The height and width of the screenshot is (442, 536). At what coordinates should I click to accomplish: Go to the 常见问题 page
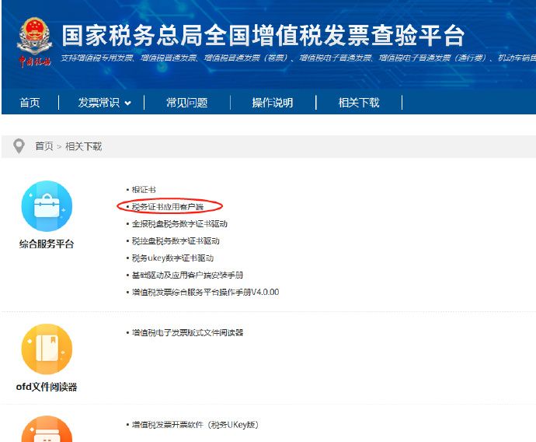pos(187,103)
